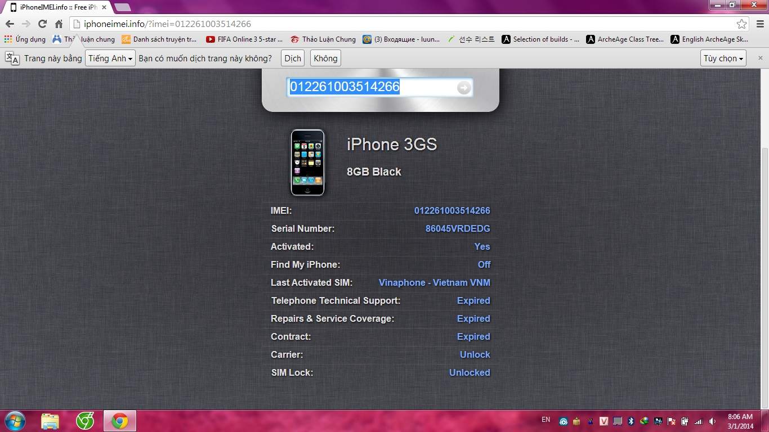Open the ArcheAge Class Tree bookmark
The height and width of the screenshot is (432, 769).
point(625,39)
